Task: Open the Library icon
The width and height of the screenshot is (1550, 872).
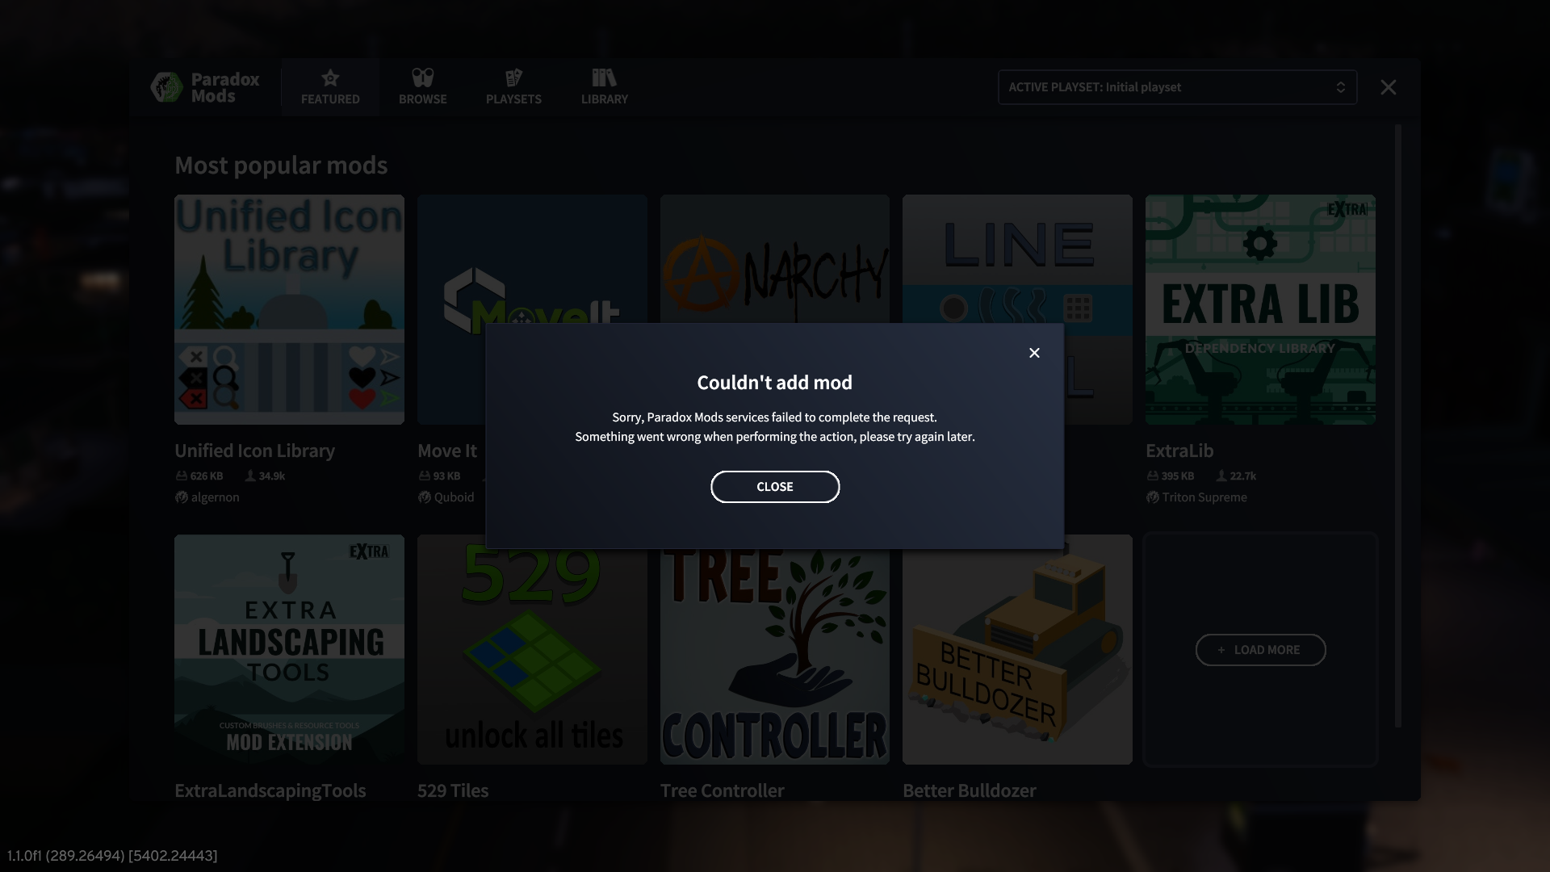Action: 604,77
